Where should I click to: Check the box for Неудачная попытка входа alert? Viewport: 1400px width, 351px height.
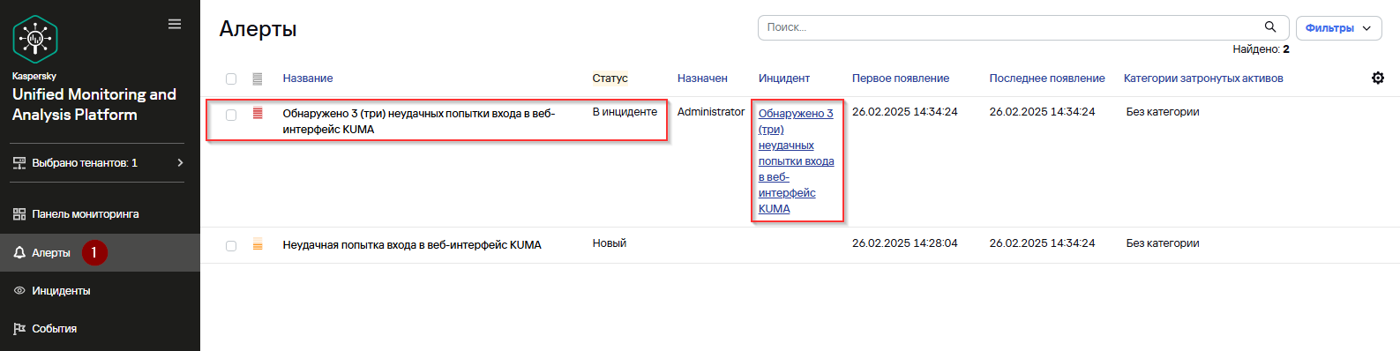coord(231,246)
